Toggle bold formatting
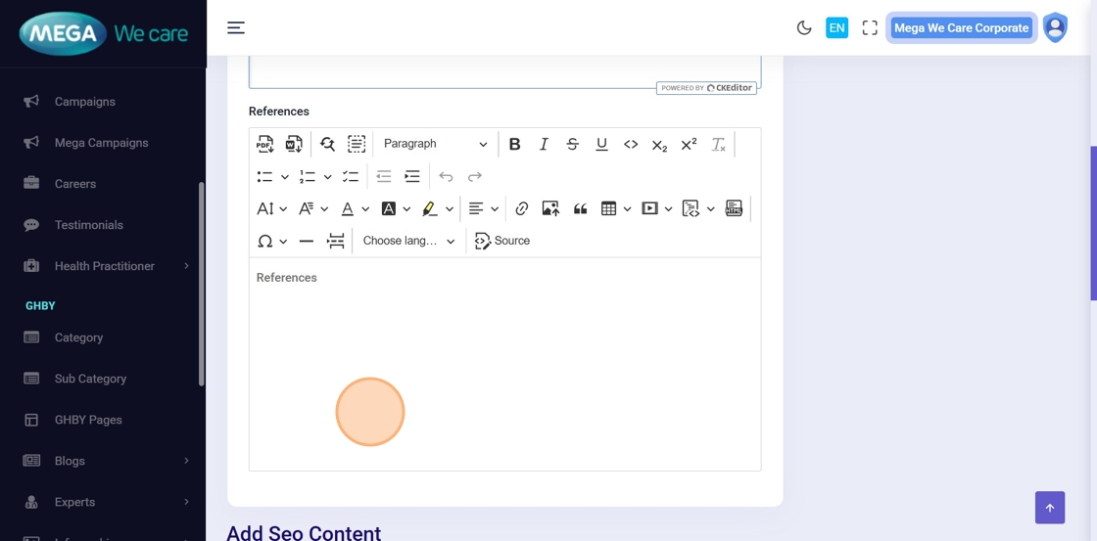 [514, 144]
